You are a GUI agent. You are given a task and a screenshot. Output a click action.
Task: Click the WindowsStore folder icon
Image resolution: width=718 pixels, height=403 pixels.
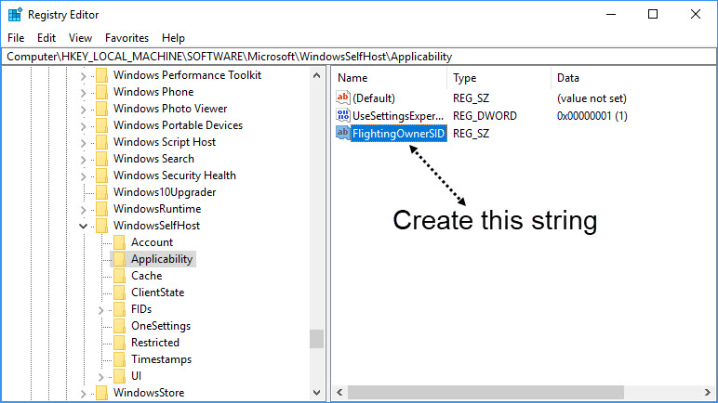click(x=102, y=393)
